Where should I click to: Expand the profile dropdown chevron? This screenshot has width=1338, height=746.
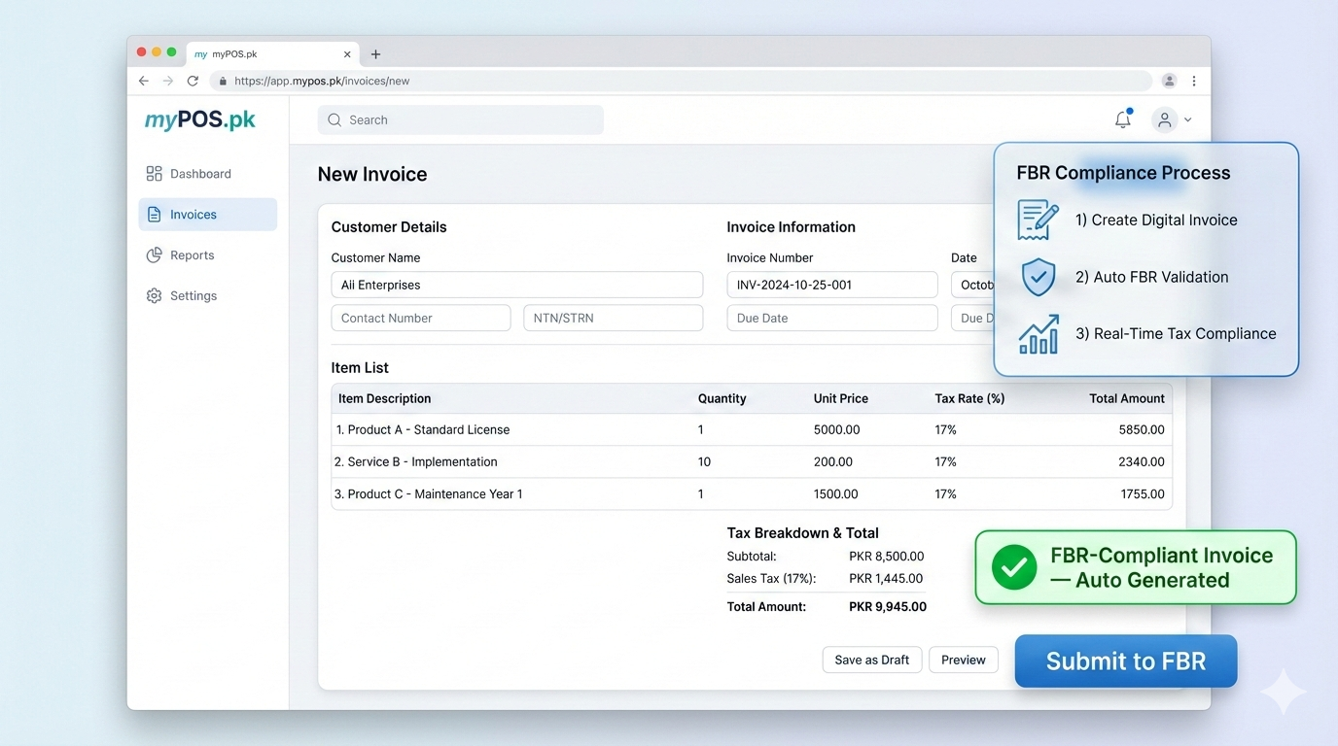pos(1188,120)
